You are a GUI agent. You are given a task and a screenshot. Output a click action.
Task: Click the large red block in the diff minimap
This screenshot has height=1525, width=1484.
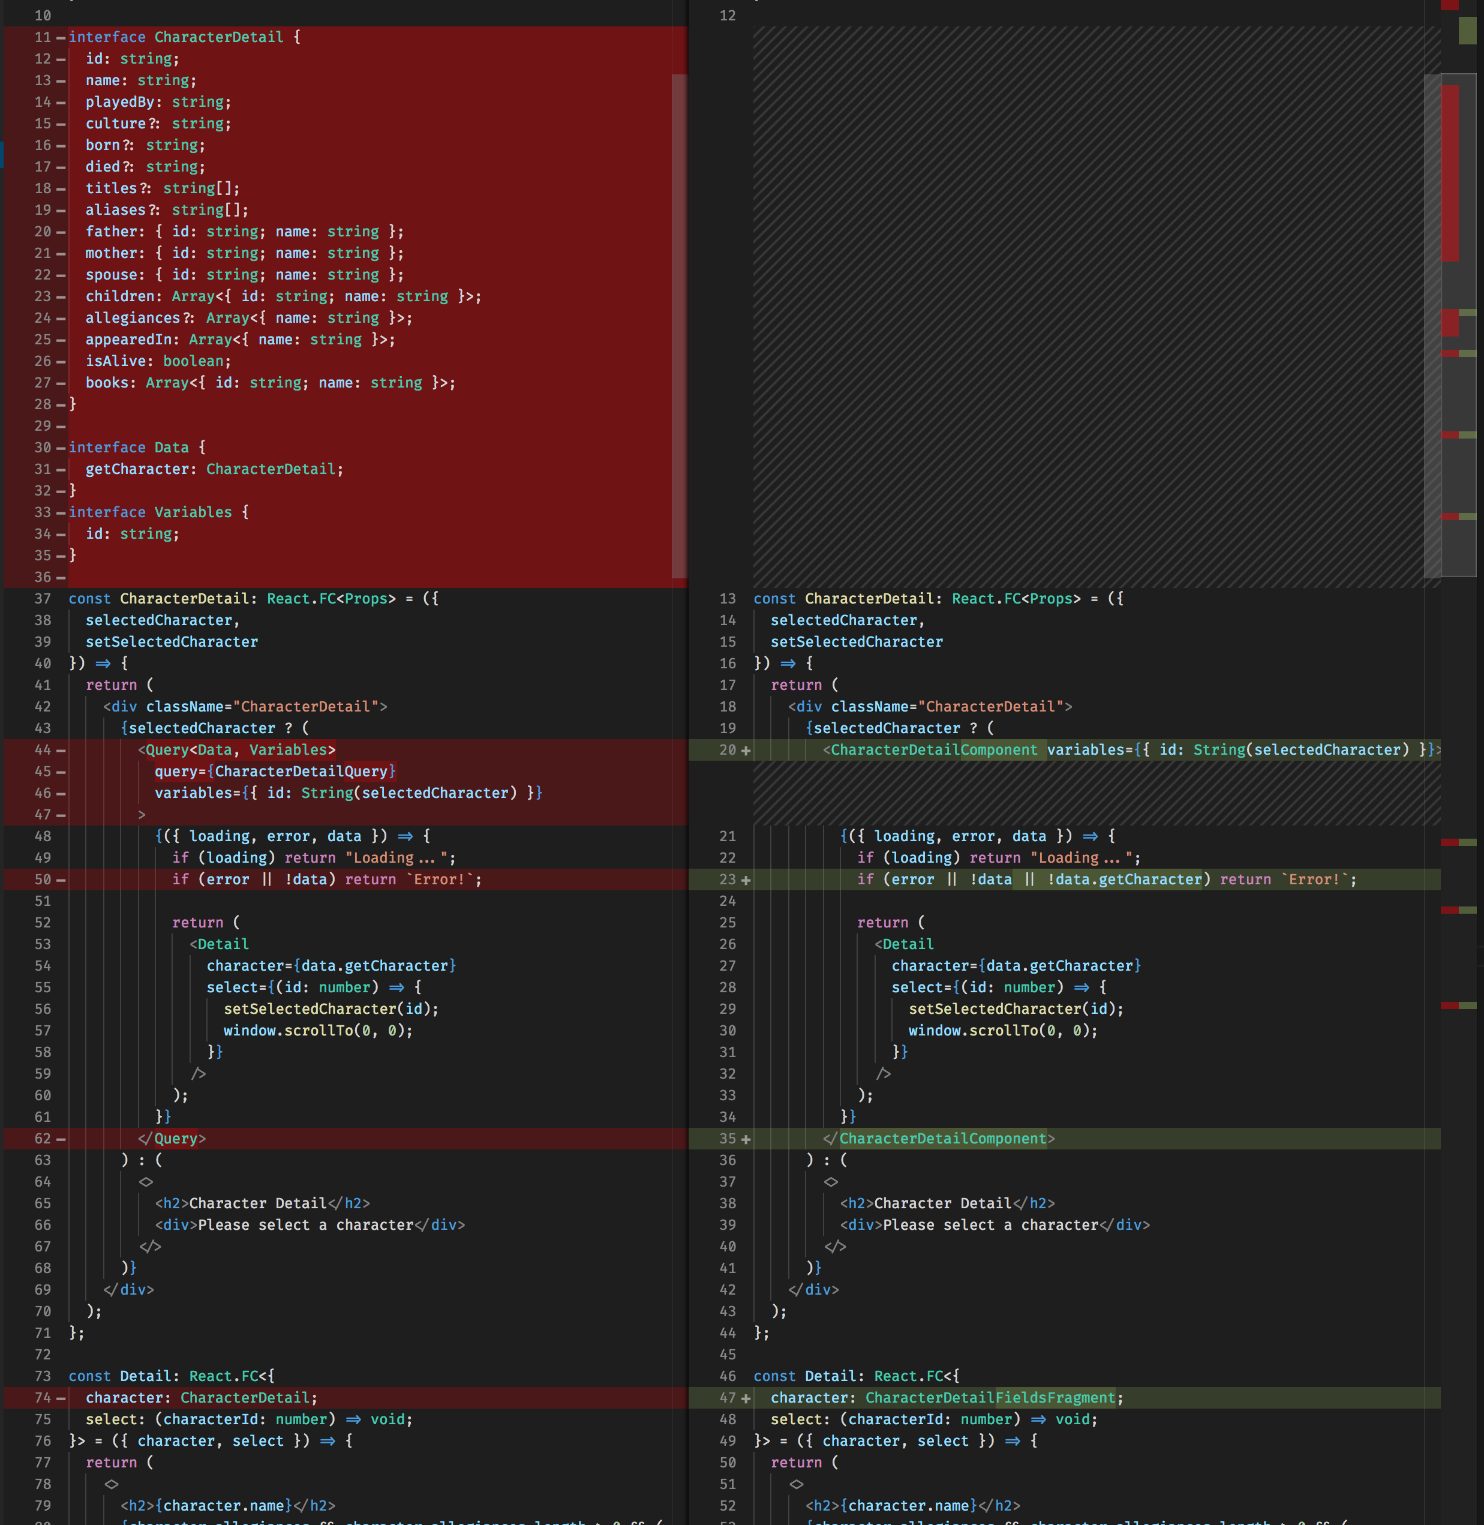1449,173
